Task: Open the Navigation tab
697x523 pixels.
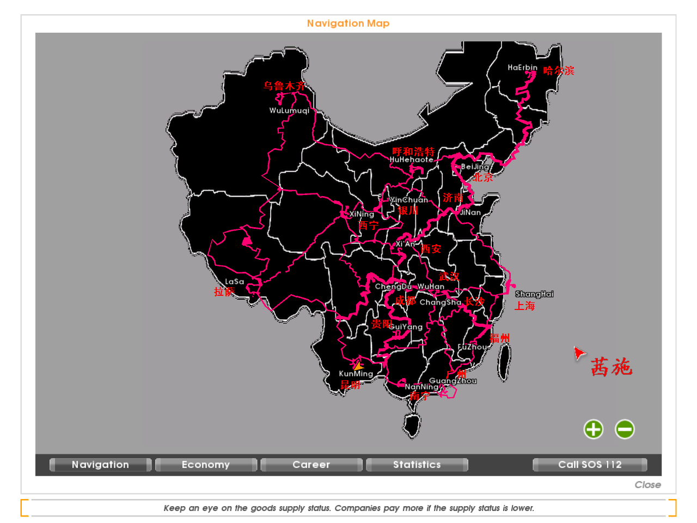Action: point(100,465)
